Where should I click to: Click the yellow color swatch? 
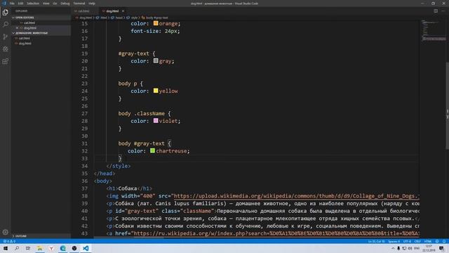156,91
